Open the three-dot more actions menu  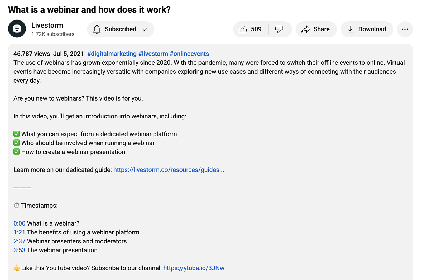(x=405, y=29)
